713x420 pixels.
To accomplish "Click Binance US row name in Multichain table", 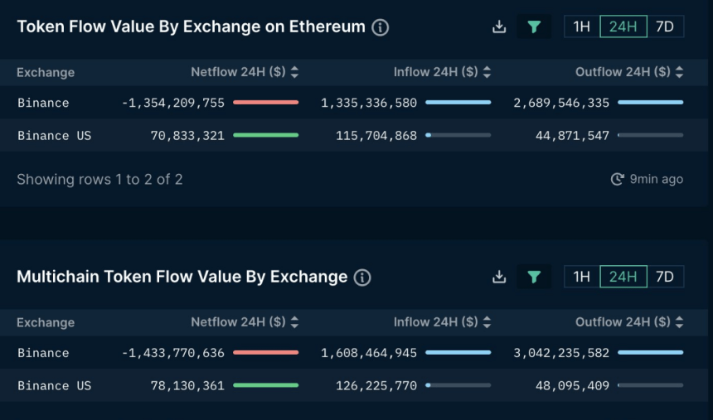I will (x=54, y=385).
